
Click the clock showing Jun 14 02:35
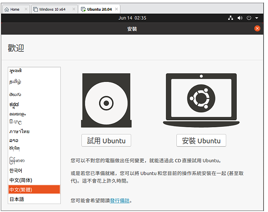point(132,18)
